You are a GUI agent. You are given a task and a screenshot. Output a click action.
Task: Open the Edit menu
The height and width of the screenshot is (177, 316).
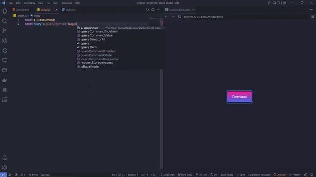[x=18, y=3]
